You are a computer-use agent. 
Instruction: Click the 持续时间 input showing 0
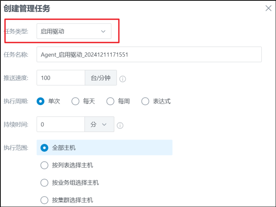pos(61,125)
